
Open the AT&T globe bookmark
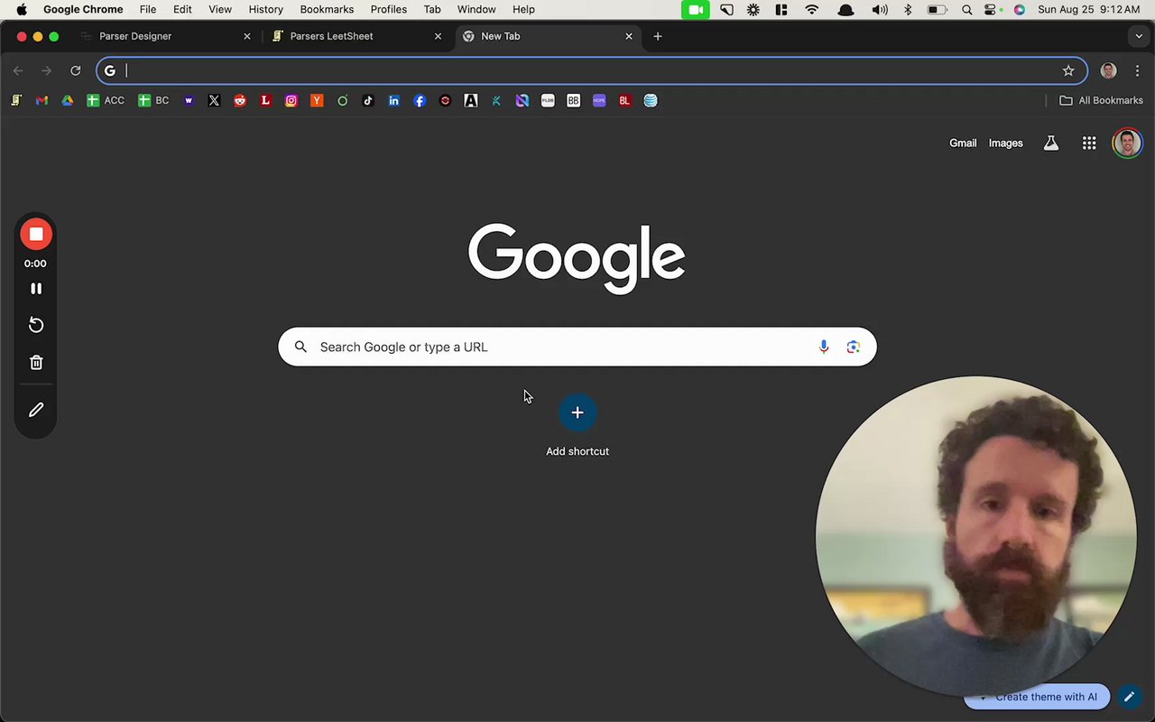tap(651, 101)
